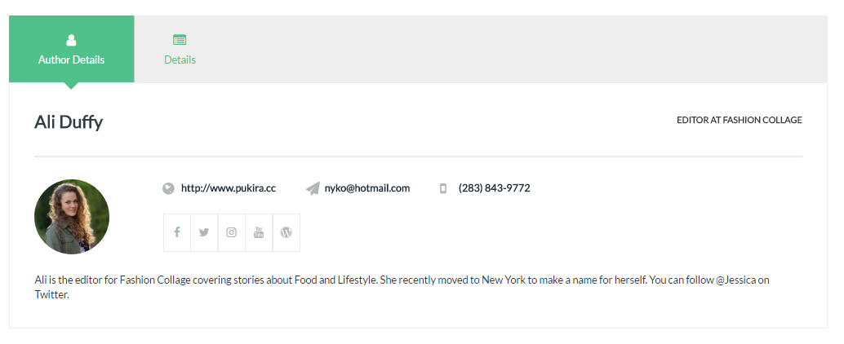Open the YouTube social icon
The height and width of the screenshot is (344, 844).
click(x=259, y=233)
